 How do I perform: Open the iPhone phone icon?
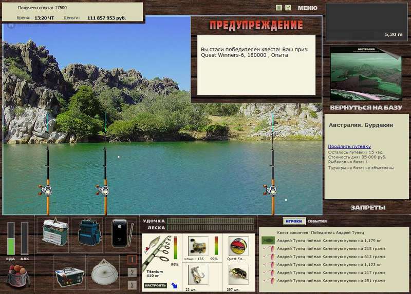pyautogui.click(x=121, y=233)
